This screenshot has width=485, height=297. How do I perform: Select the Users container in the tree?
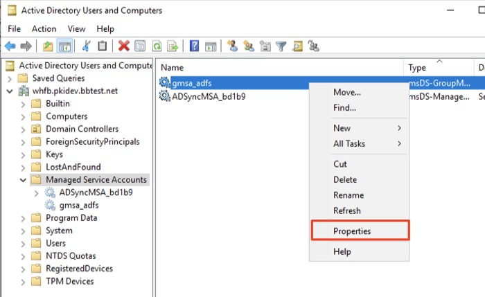coord(55,243)
